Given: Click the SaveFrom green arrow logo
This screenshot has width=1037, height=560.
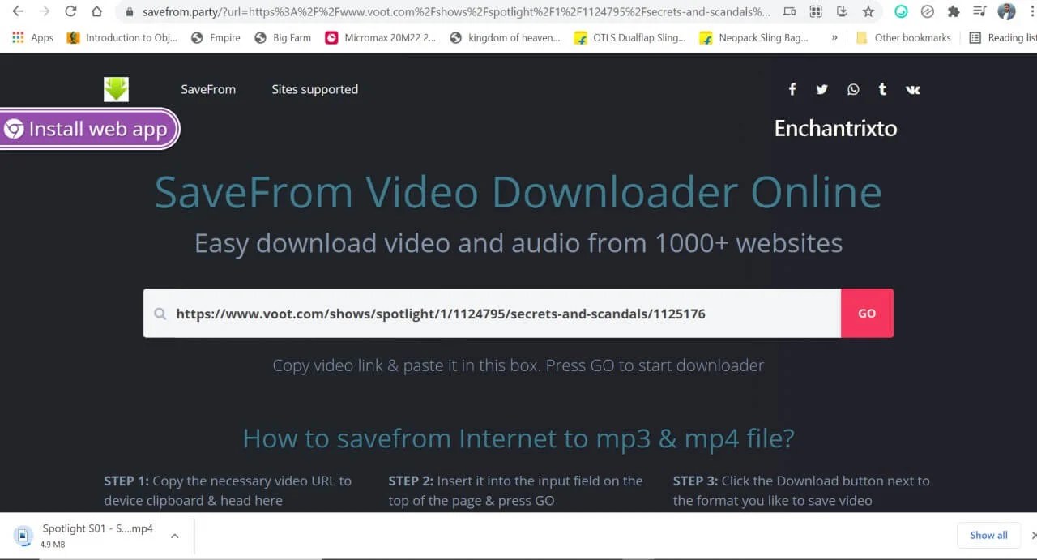Looking at the screenshot, I should (x=116, y=89).
